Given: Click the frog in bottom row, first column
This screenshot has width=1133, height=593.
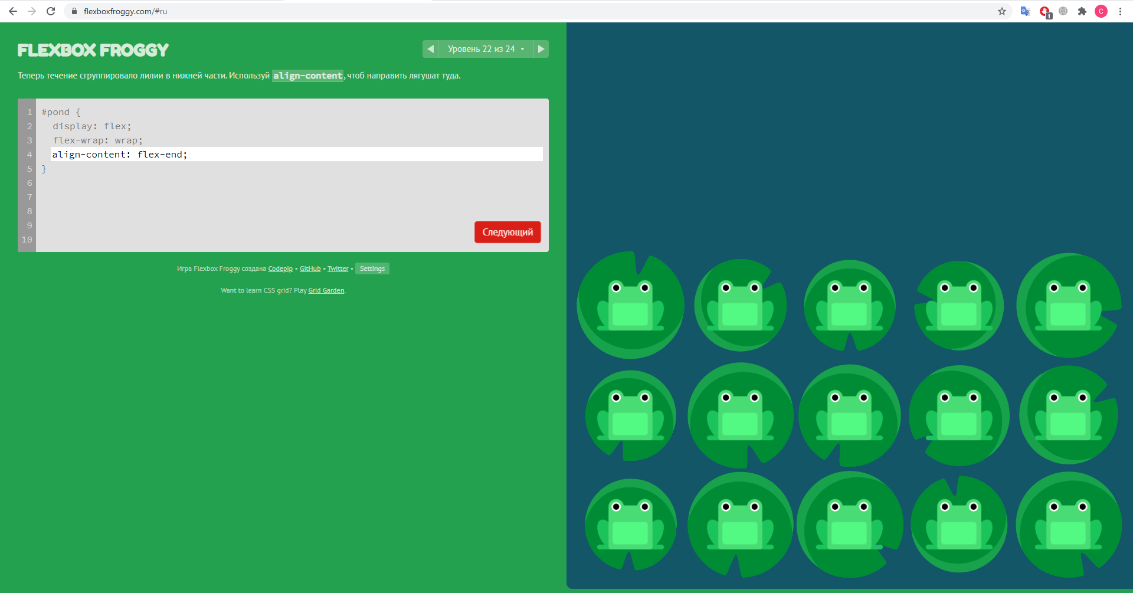Looking at the screenshot, I should [630, 525].
